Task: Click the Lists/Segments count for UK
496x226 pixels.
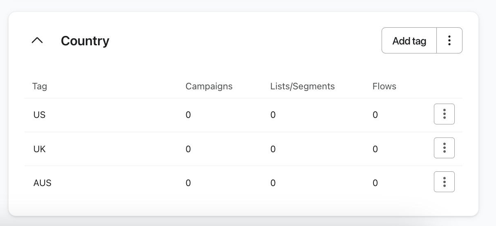Action: pyautogui.click(x=273, y=149)
